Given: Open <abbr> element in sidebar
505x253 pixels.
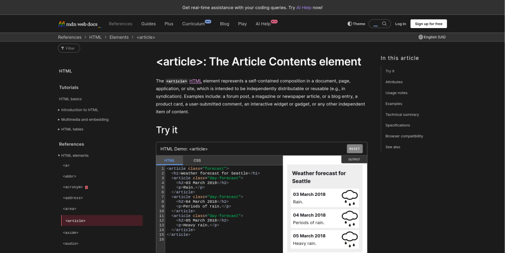Looking at the screenshot, I should pyautogui.click(x=69, y=177).
